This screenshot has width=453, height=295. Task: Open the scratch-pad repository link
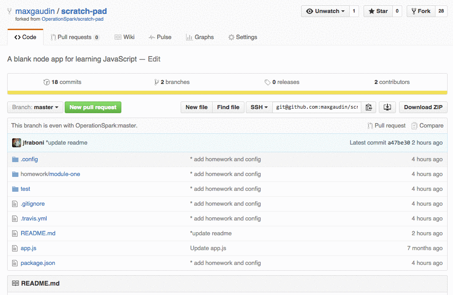coord(84,11)
